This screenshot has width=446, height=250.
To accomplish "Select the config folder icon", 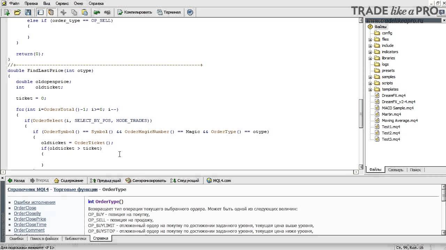I will [x=377, y=33].
